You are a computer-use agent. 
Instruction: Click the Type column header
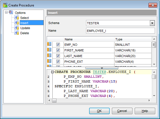coord(133,39)
